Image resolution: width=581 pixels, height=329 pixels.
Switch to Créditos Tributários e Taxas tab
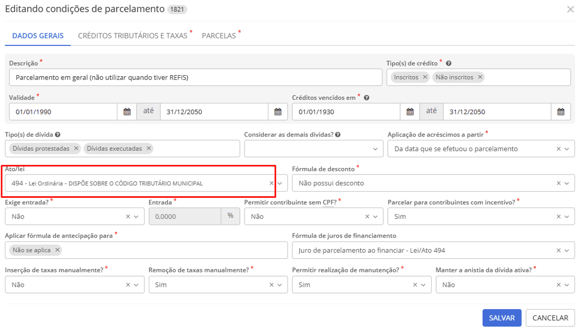coord(133,36)
